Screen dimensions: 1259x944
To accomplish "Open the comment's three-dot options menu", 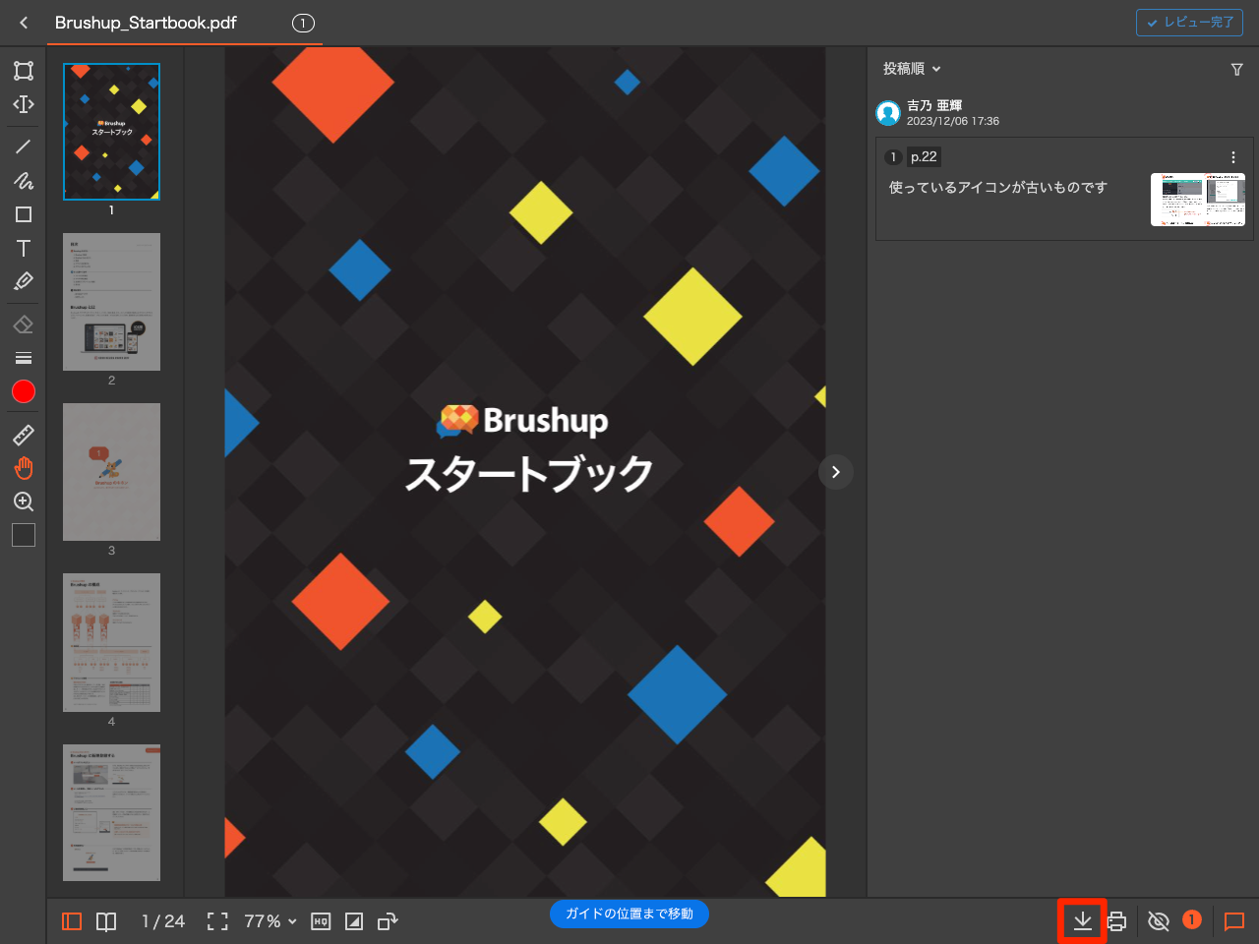I will [x=1232, y=156].
